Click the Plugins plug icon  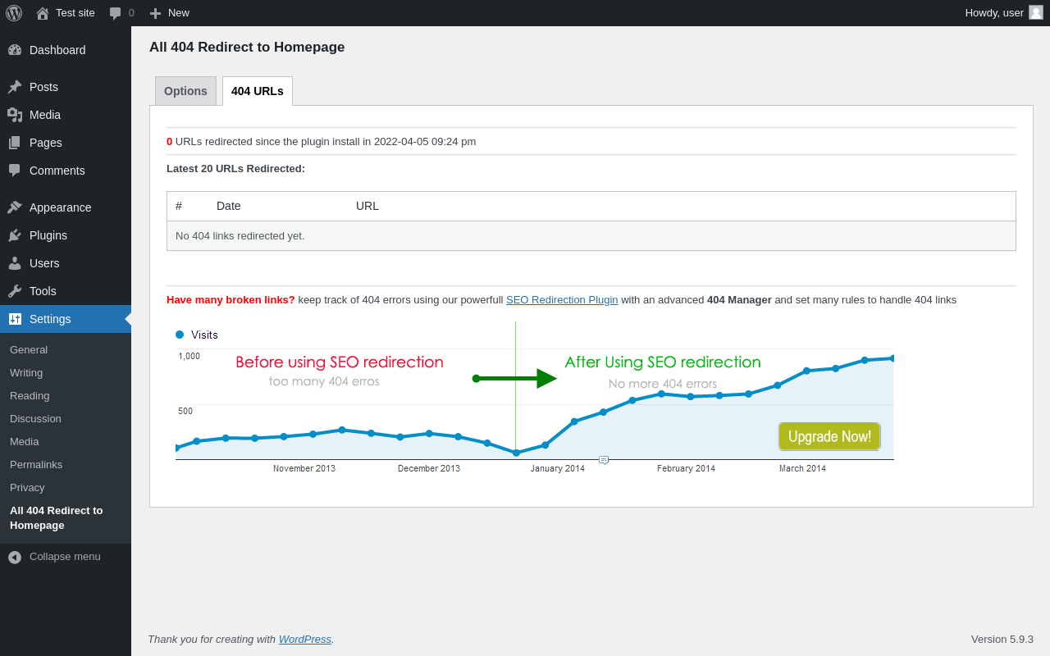15,235
